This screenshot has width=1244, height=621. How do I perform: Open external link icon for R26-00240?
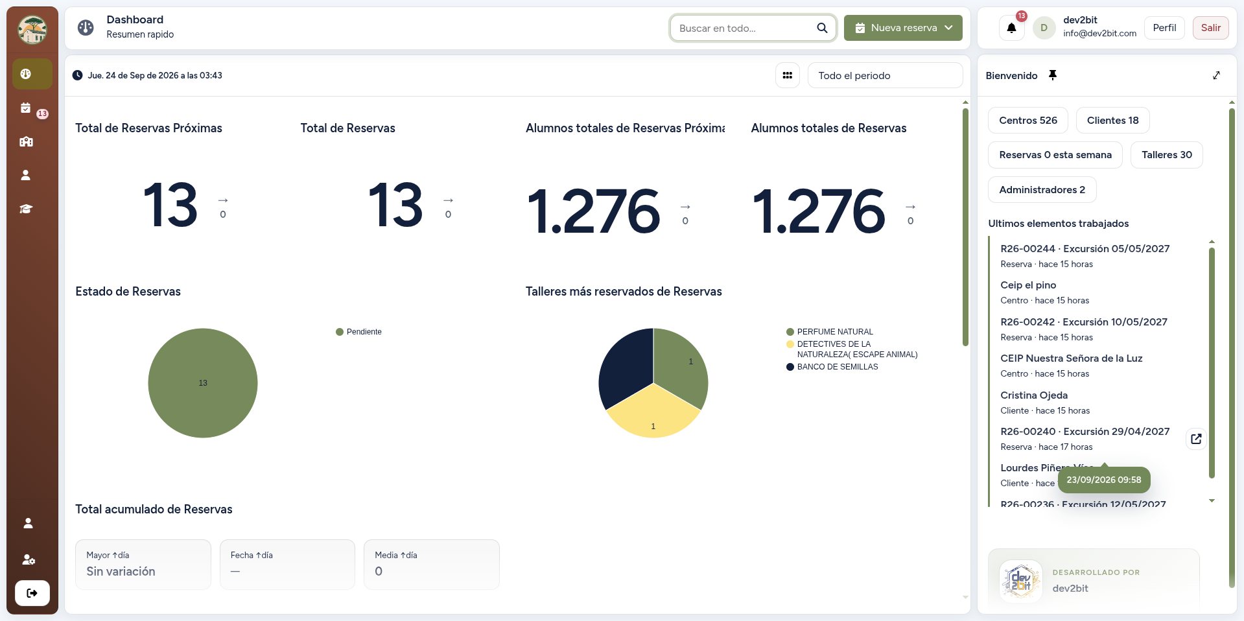click(1196, 439)
